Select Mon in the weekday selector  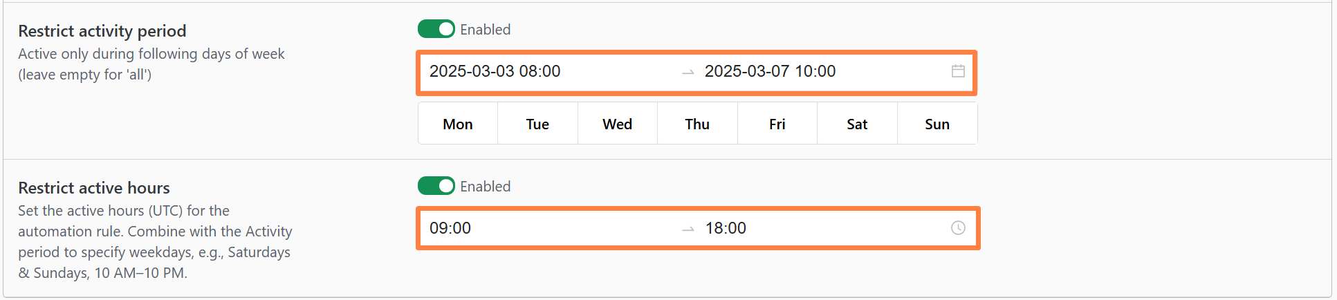coord(458,124)
